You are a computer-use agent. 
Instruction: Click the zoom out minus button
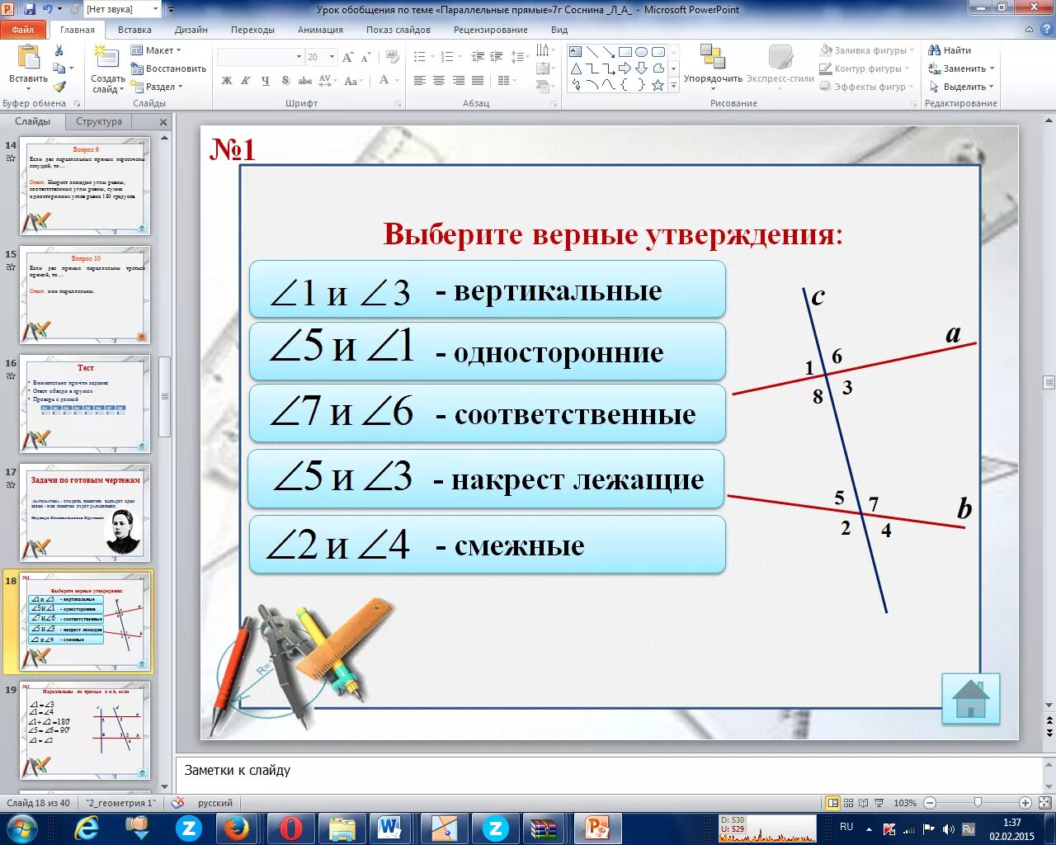930,803
